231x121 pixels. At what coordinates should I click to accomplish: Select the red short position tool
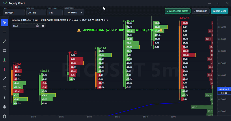pos(5,69)
